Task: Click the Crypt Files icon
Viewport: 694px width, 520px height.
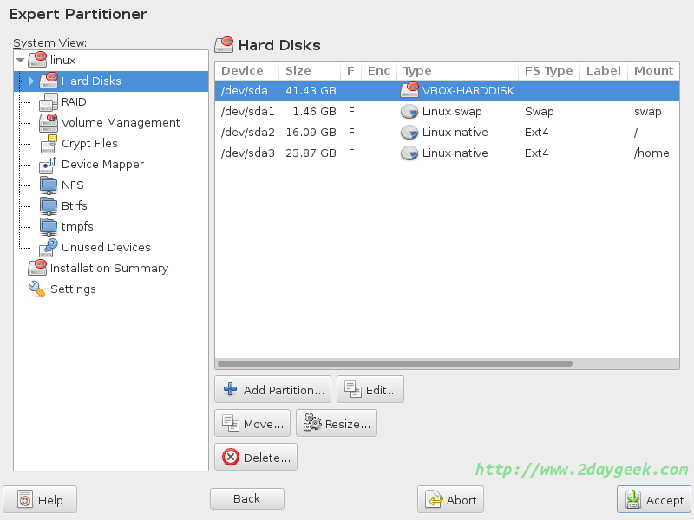Action: pyautogui.click(x=49, y=144)
